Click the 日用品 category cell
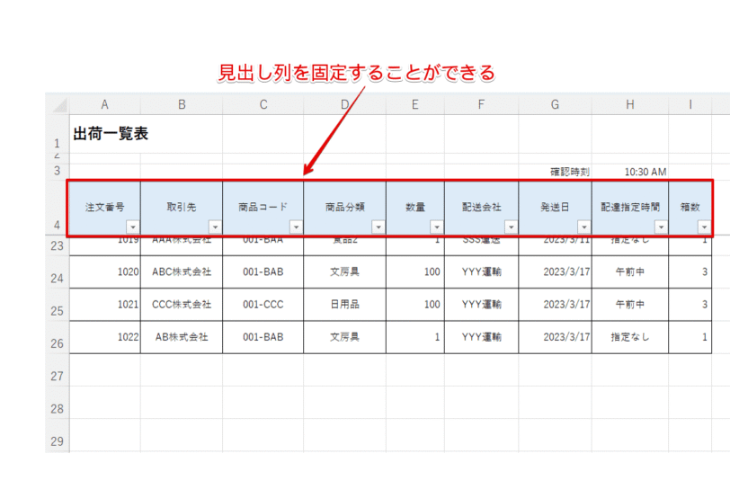Screen dimensions: 730x498 tap(344, 305)
